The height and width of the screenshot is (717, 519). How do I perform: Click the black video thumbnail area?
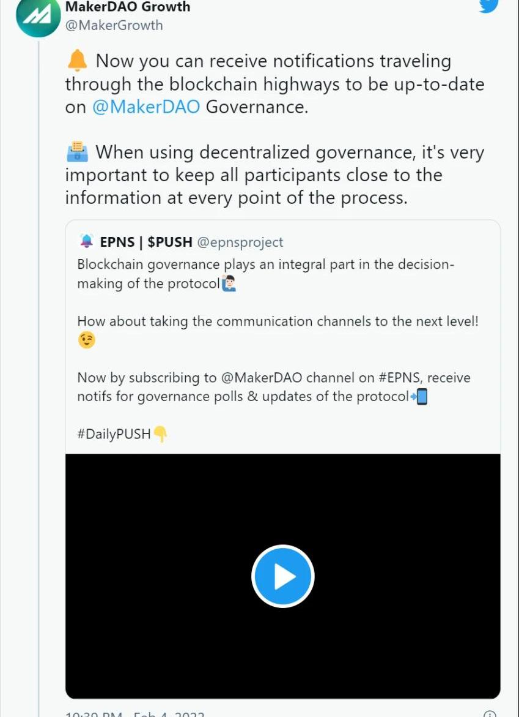point(282,576)
